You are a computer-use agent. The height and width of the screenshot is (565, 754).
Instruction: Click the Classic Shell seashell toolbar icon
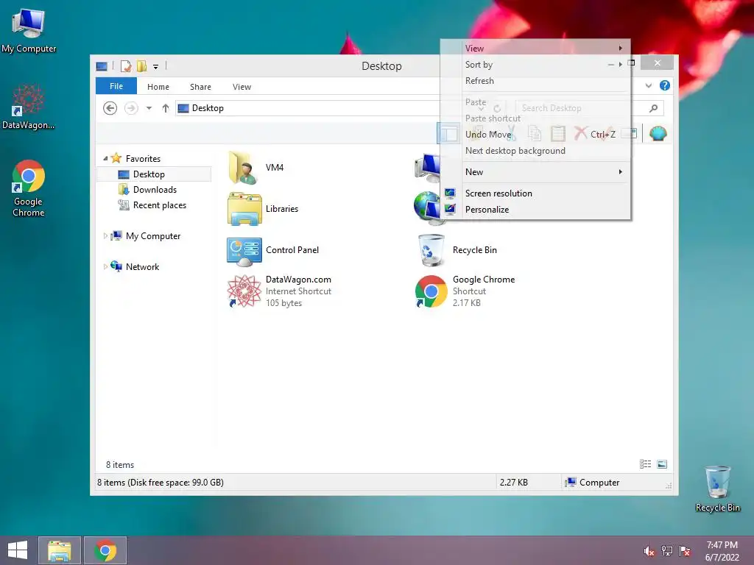[658, 133]
